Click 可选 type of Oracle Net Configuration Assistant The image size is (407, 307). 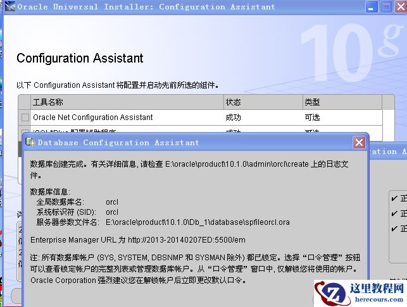(x=312, y=117)
